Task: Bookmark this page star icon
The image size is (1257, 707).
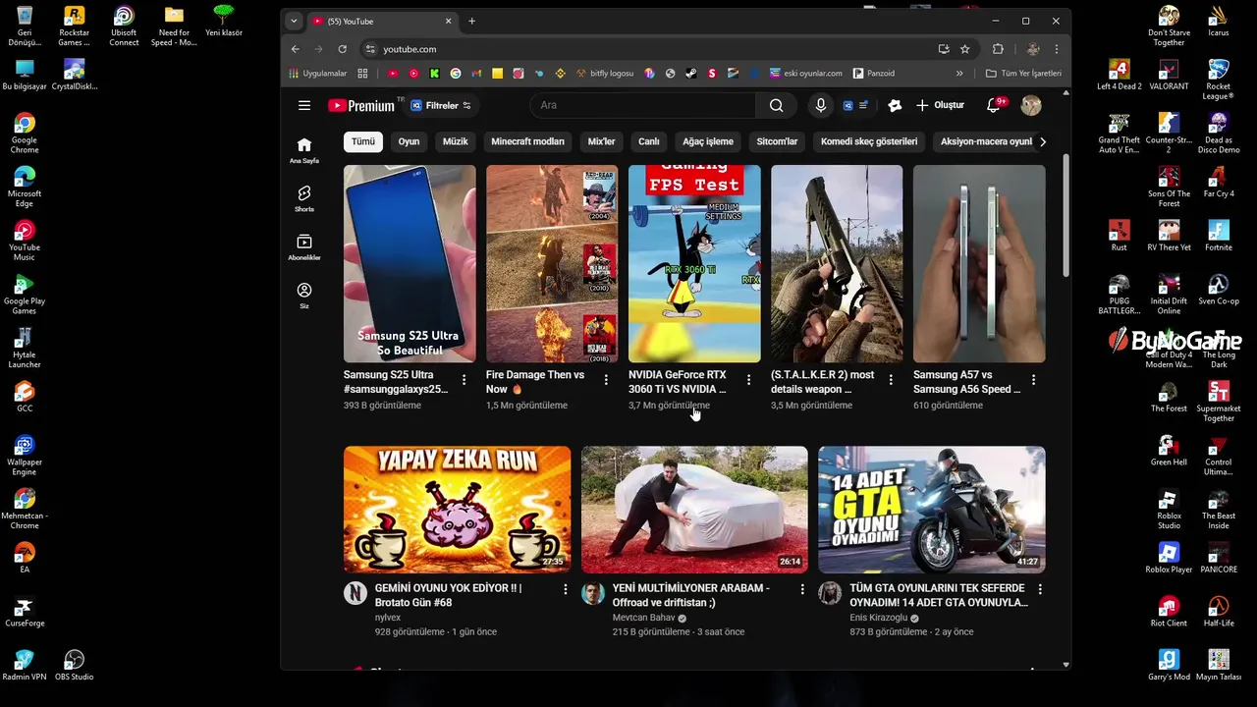Action: pyautogui.click(x=965, y=49)
